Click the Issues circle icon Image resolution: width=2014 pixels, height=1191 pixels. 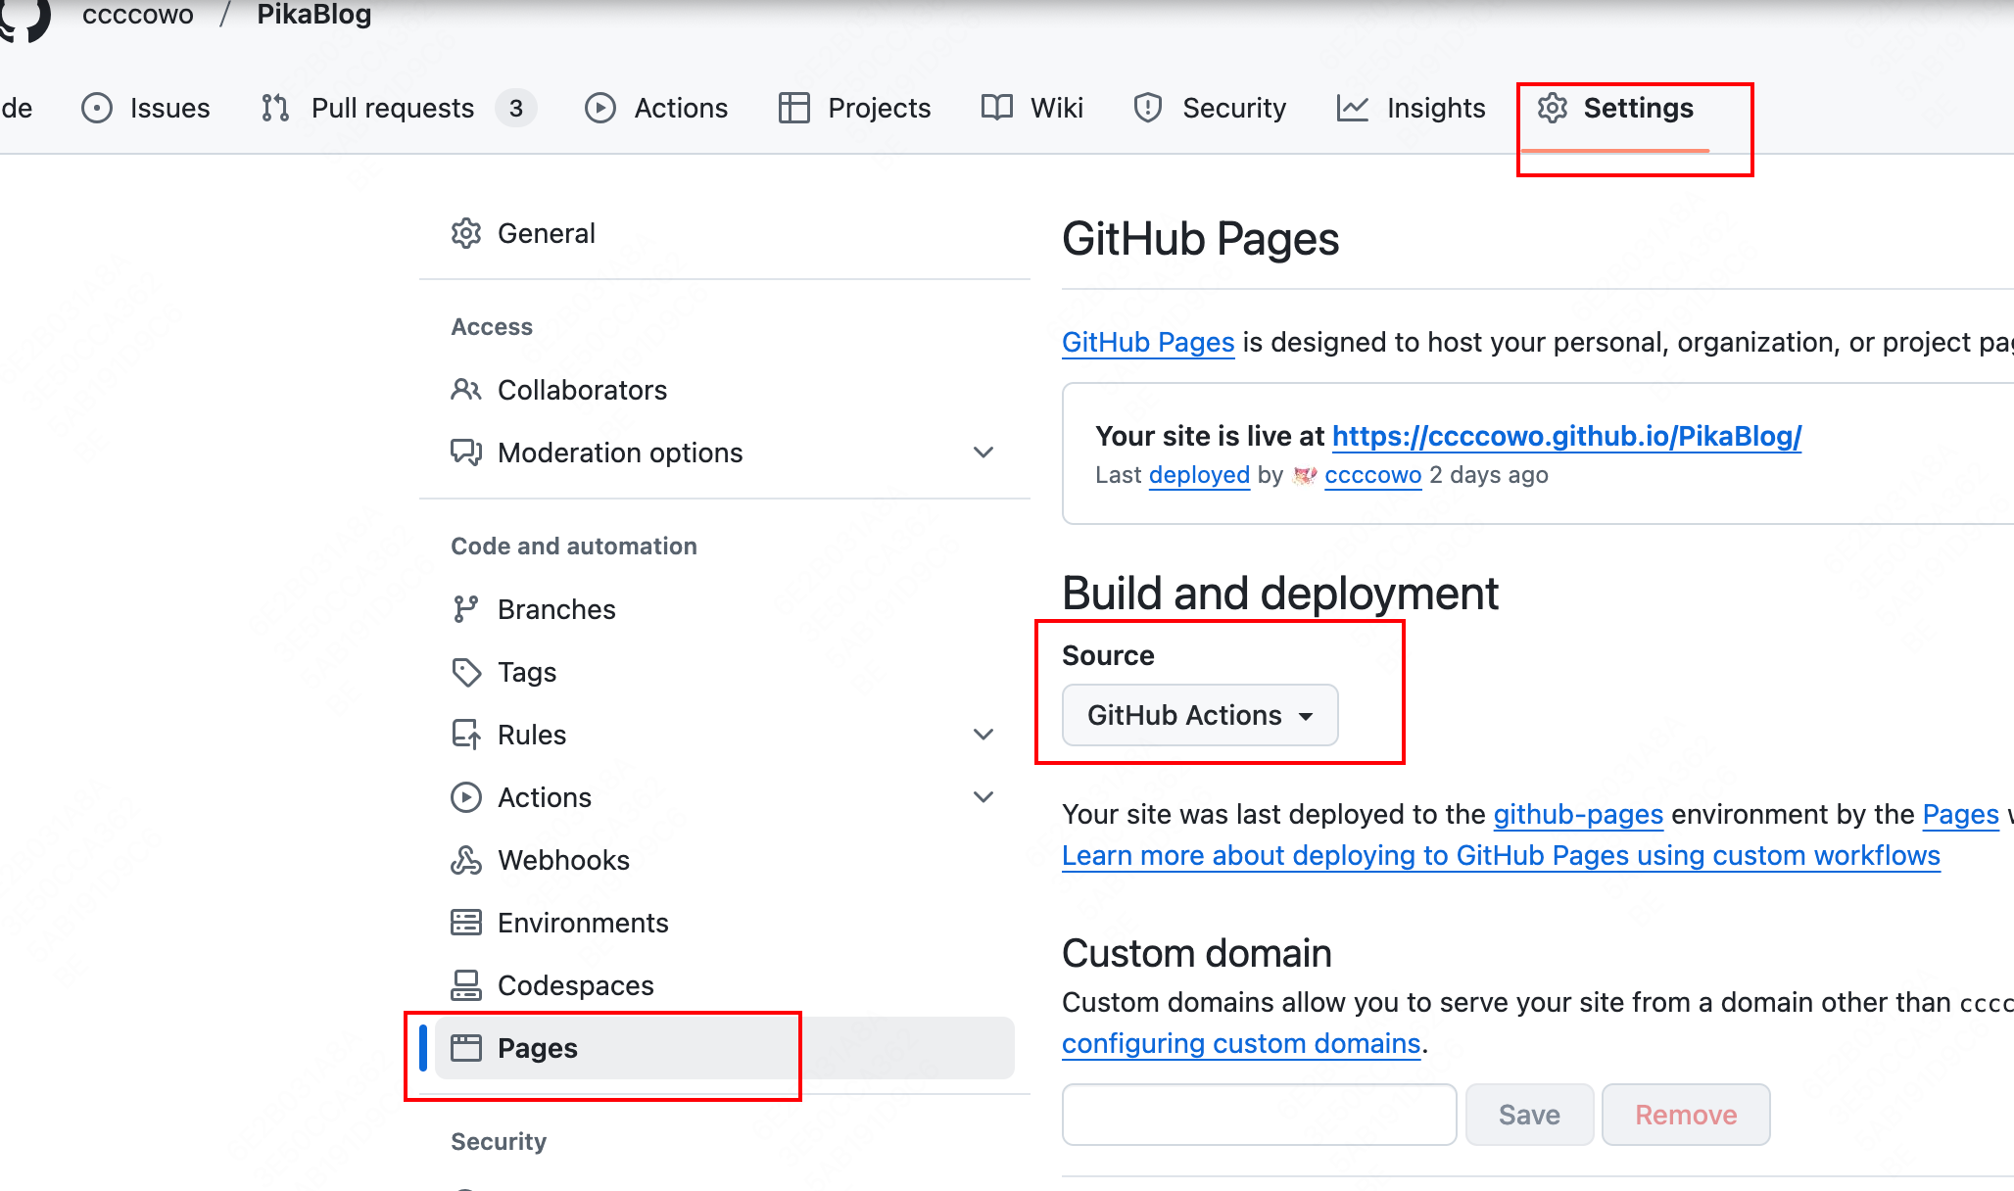[x=97, y=108]
